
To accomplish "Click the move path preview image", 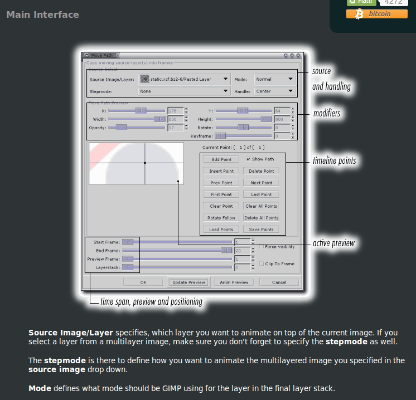I will tap(137, 164).
